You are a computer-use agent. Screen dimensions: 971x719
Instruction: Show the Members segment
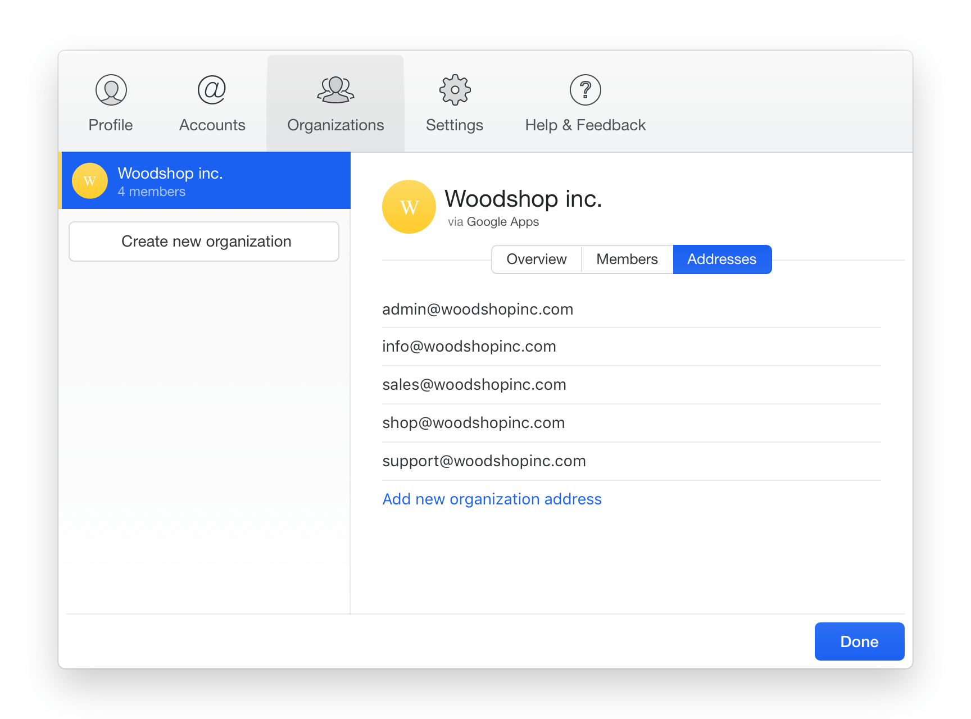click(x=627, y=259)
